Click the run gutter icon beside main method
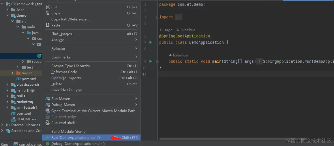 pyautogui.click(x=151, y=61)
